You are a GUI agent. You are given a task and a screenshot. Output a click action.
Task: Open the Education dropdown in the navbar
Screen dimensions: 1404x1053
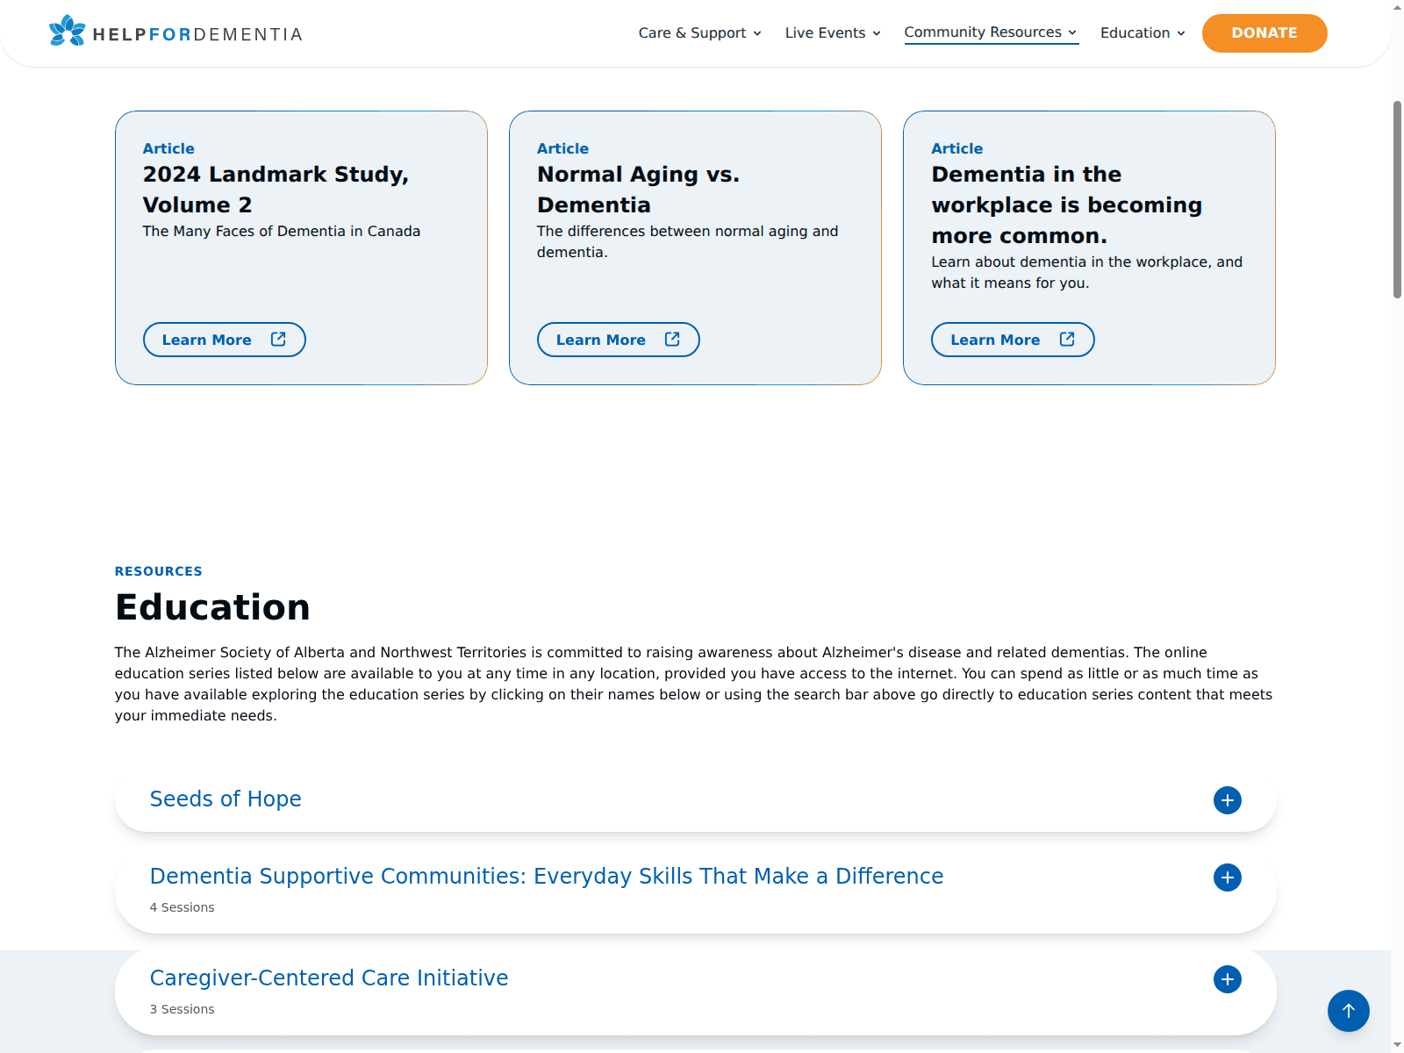pyautogui.click(x=1143, y=32)
